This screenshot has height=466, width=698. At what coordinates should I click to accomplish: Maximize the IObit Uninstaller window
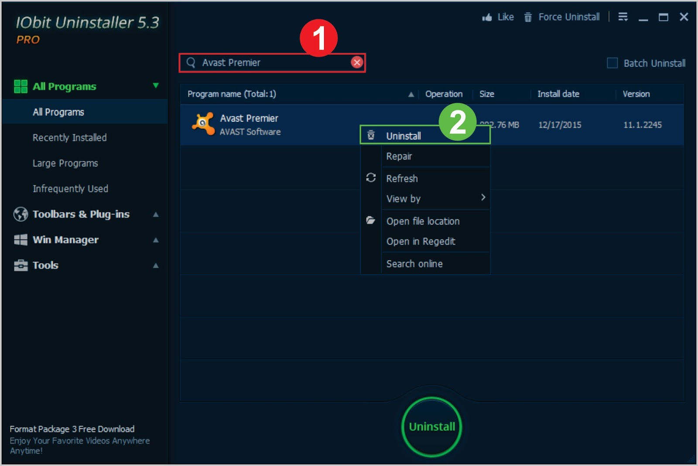point(663,17)
